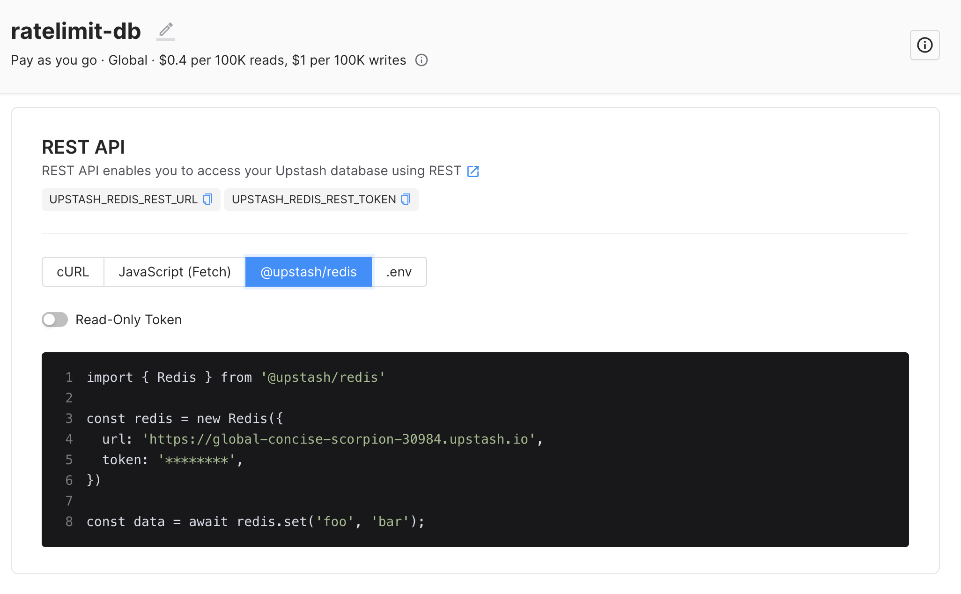Viewport: 961px width, 594px height.
Task: Click the REST API section heading
Action: [x=83, y=147]
